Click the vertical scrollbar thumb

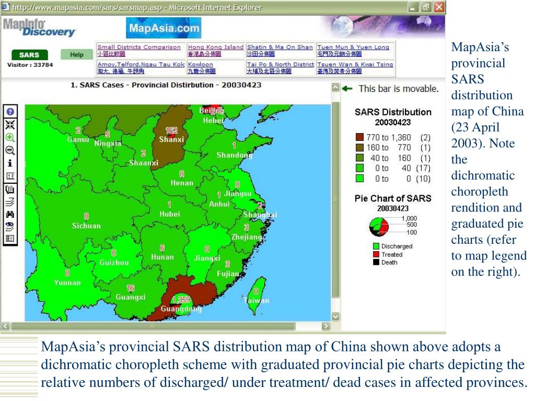[x=336, y=199]
